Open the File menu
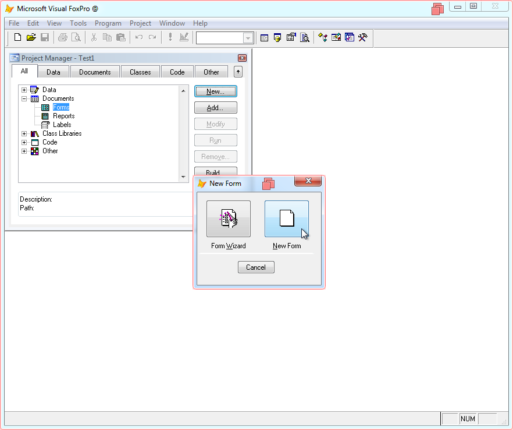513x430 pixels. point(14,23)
